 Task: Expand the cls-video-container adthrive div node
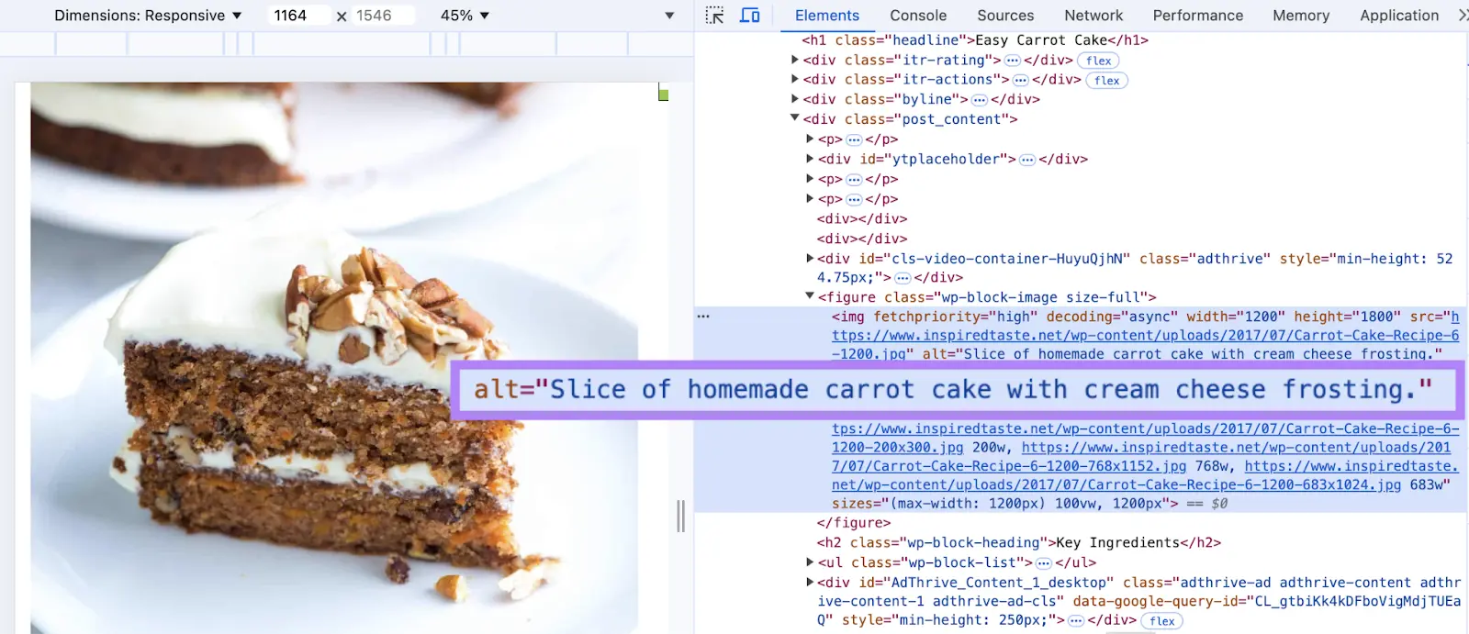(810, 259)
